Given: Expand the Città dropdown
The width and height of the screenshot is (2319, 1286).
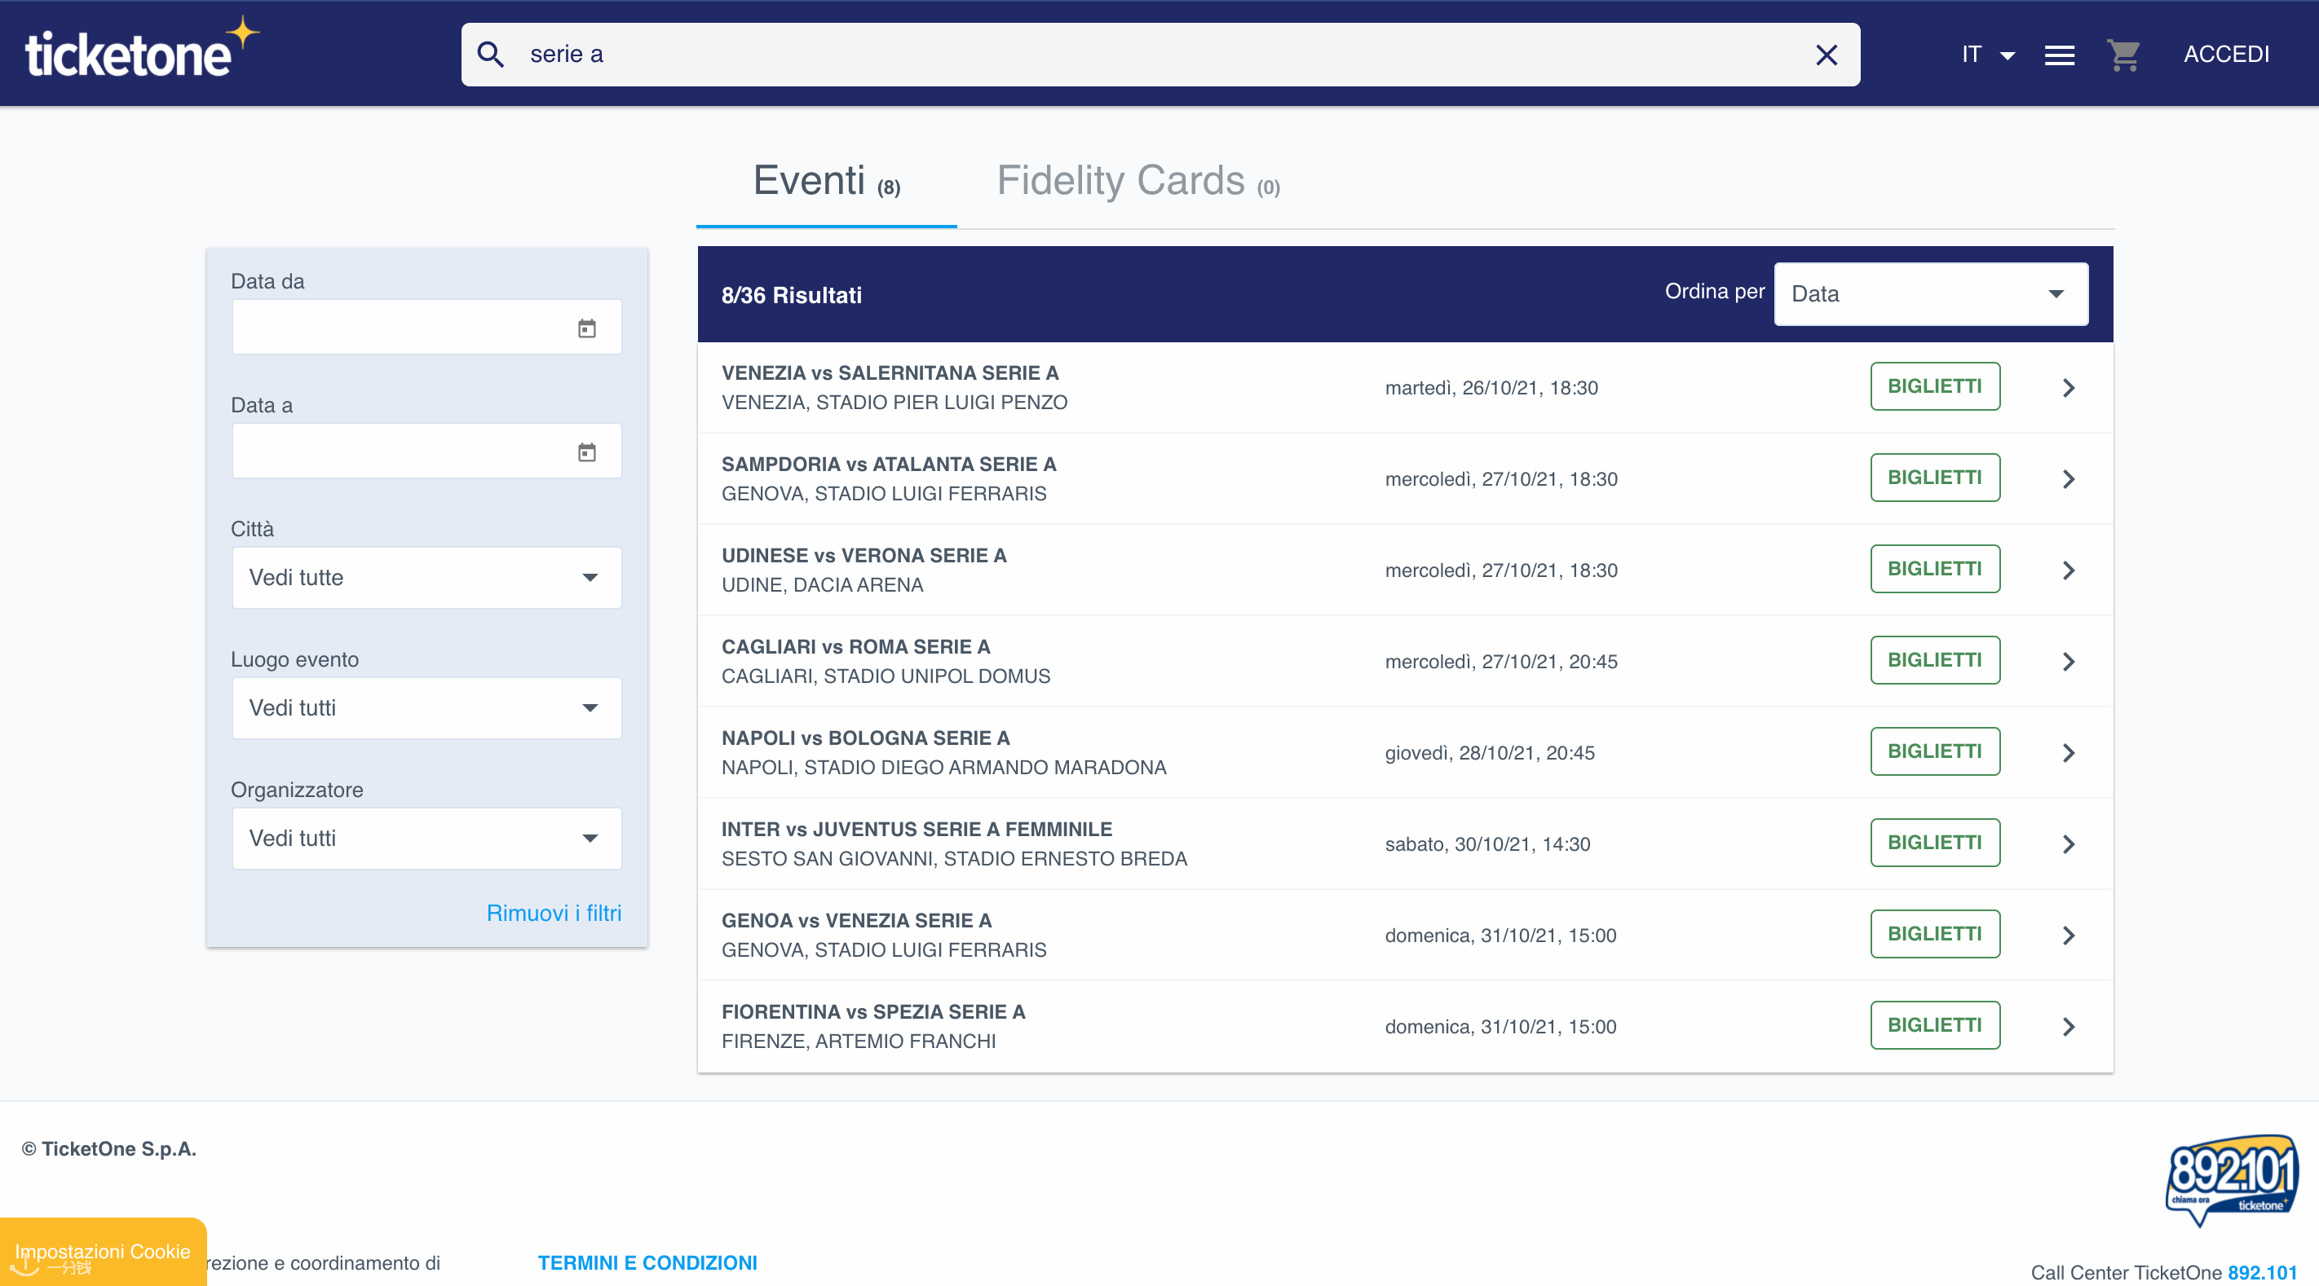Looking at the screenshot, I should 426,578.
